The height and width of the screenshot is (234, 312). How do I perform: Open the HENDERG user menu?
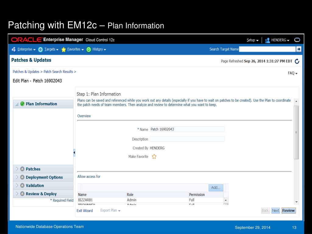coord(280,40)
